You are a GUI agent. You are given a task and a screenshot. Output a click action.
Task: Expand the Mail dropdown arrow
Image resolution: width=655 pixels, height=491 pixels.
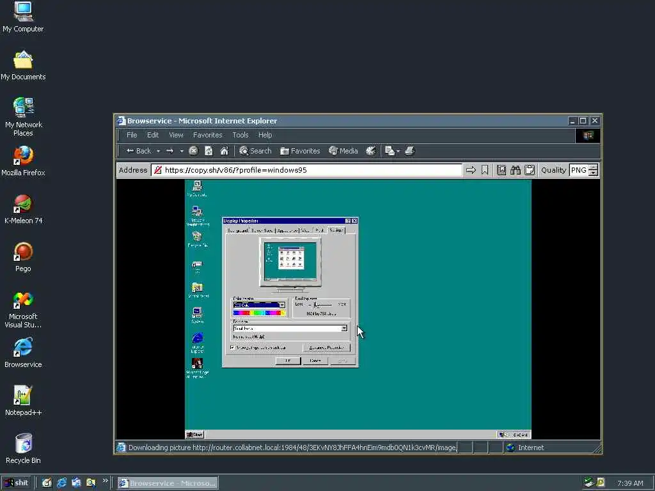[x=398, y=151]
